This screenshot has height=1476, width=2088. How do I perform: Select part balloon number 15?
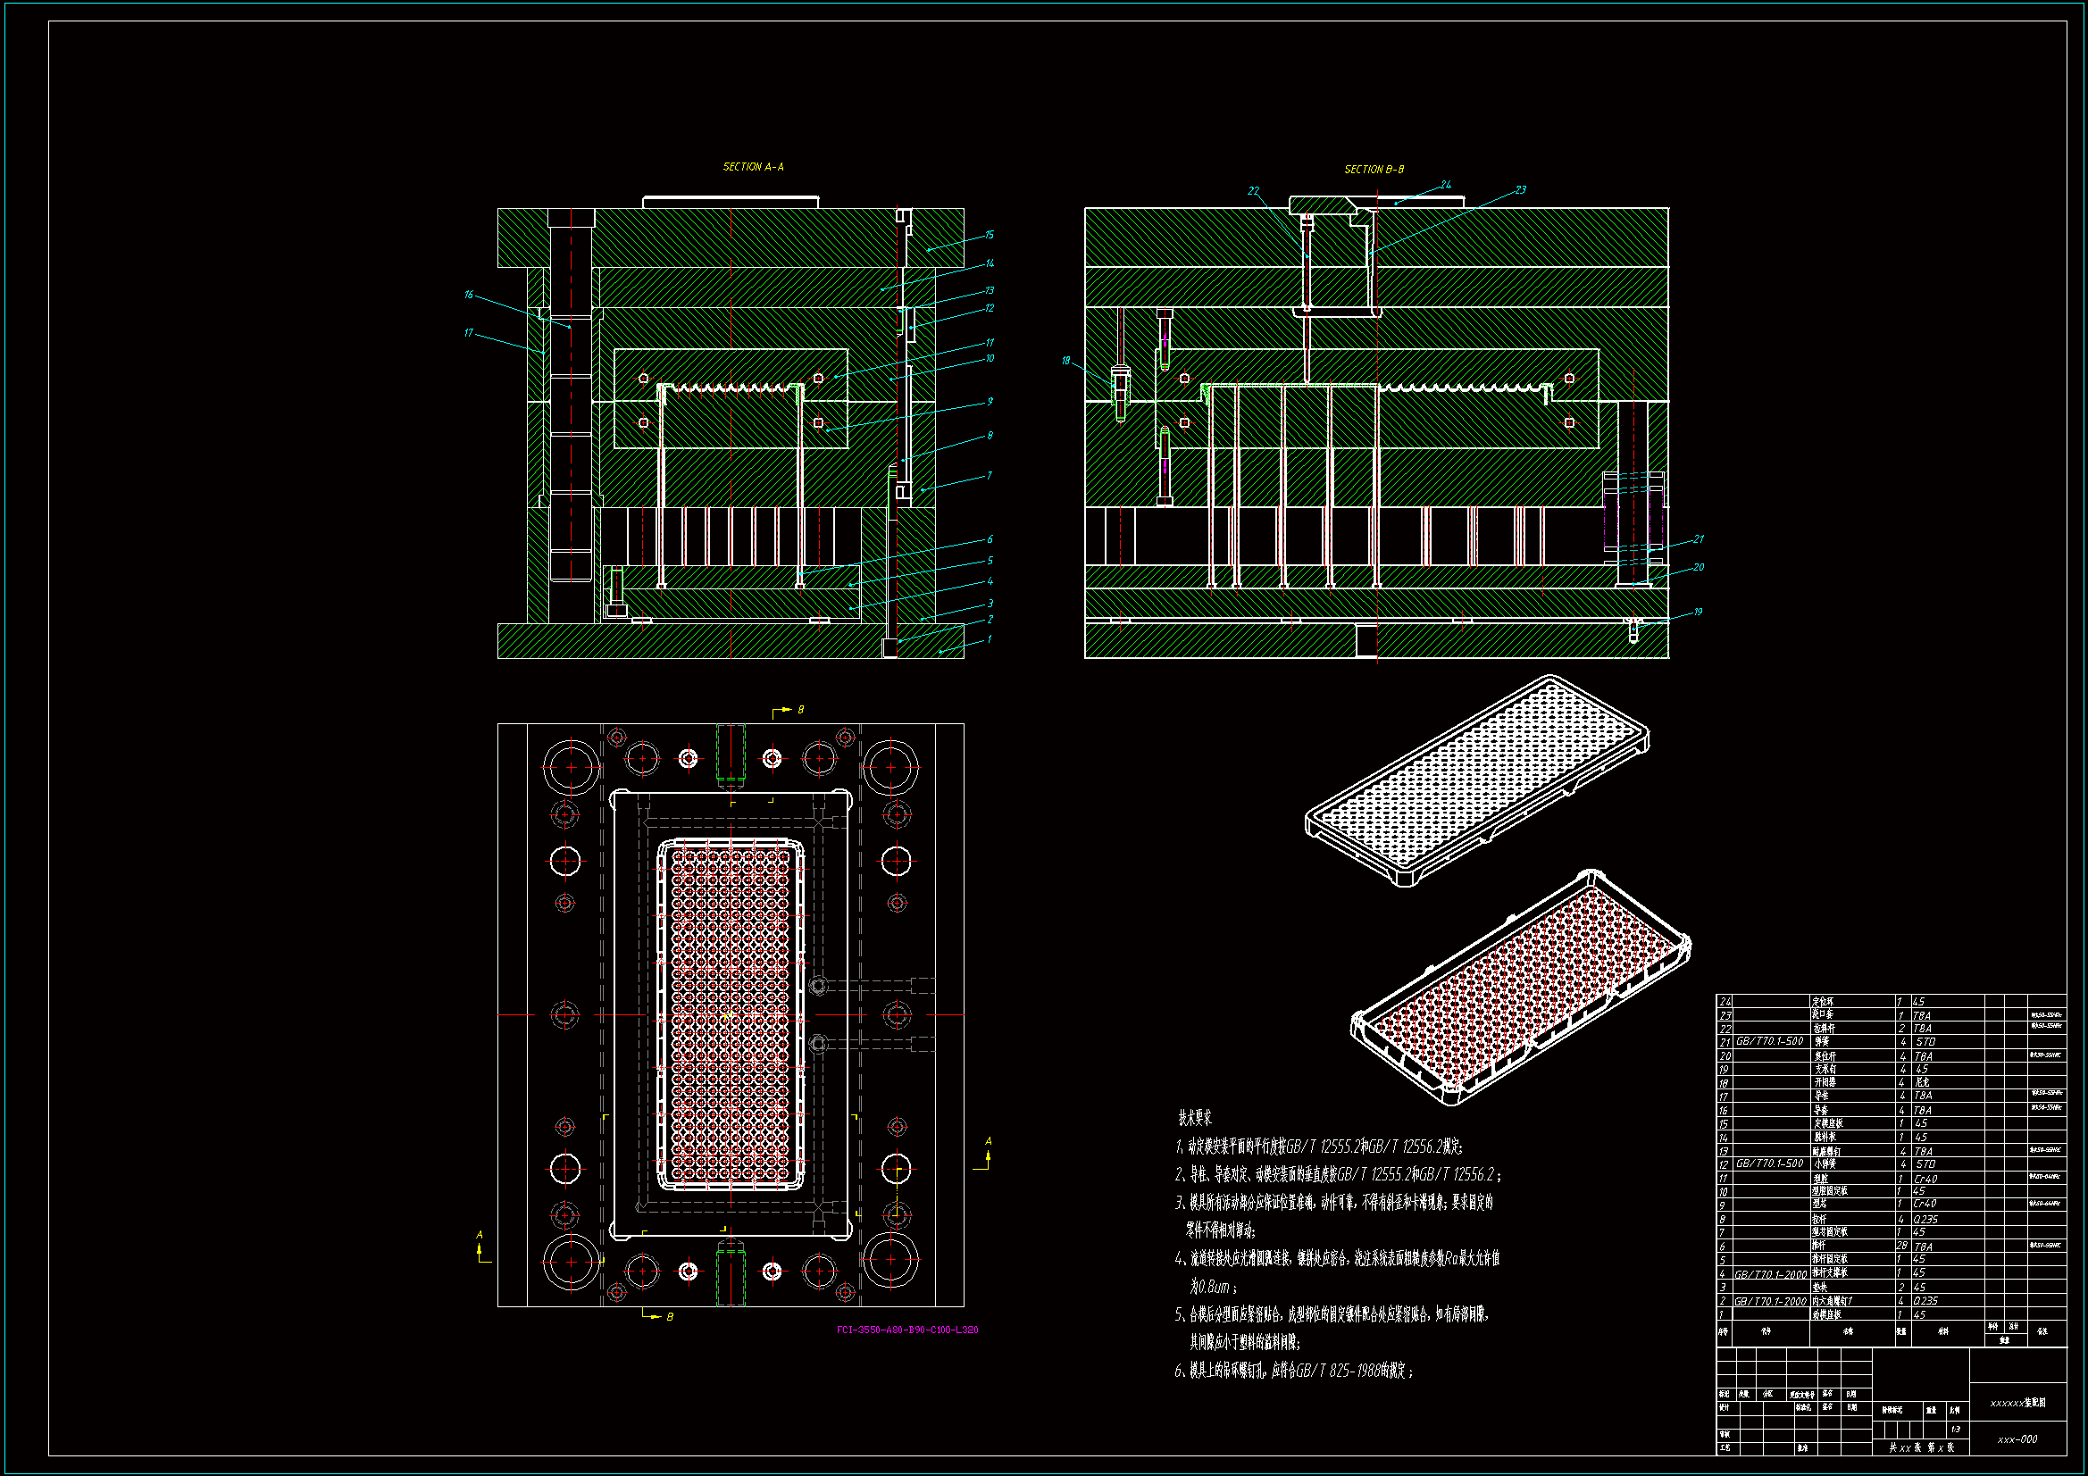[989, 235]
